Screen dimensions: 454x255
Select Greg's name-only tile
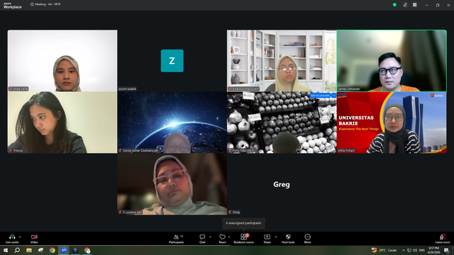coord(282,184)
